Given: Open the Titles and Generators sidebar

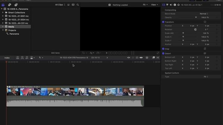Looking at the screenshot, I should (16, 5).
